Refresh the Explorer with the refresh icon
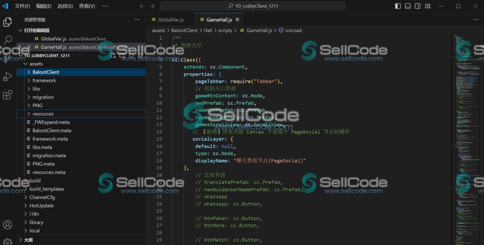Image resolution: width=484 pixels, height=245 pixels. pos(131,55)
